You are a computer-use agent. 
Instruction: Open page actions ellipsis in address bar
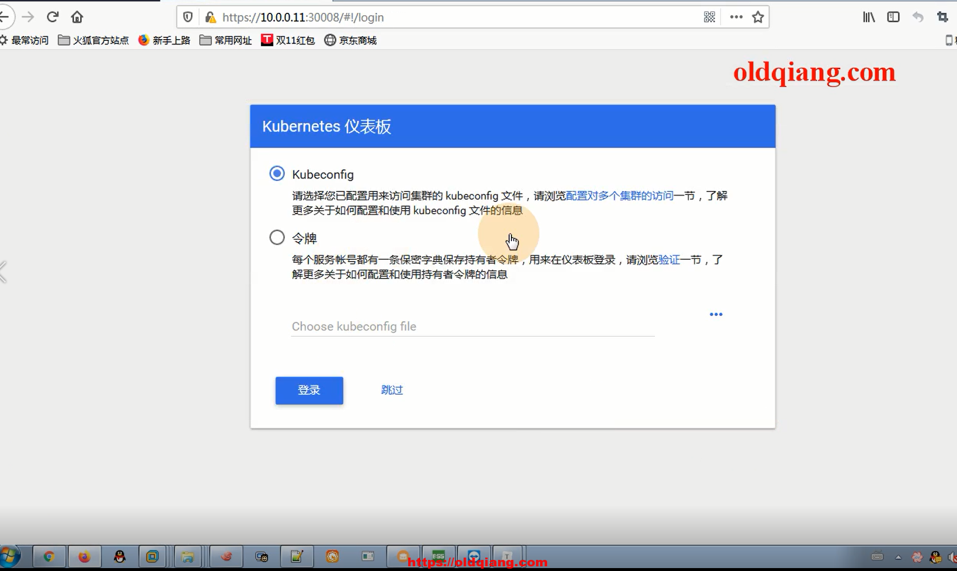click(x=736, y=17)
